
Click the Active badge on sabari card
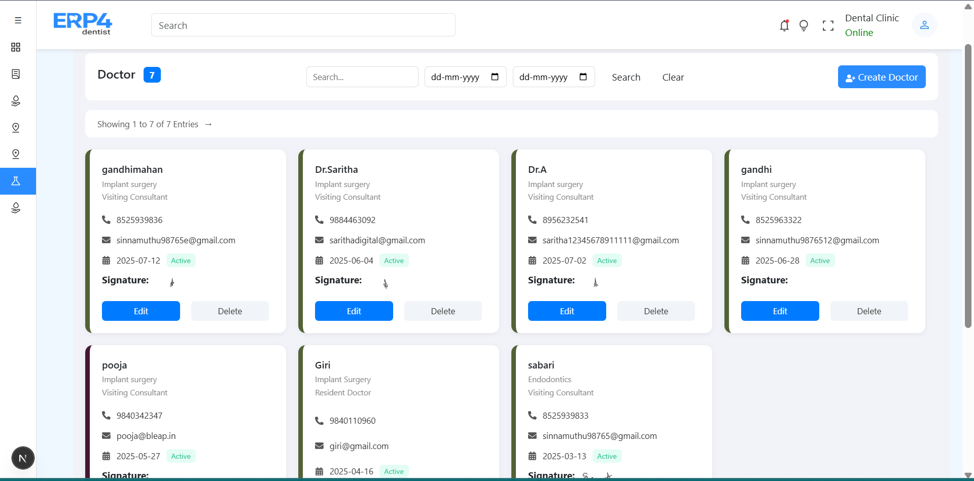pos(607,456)
